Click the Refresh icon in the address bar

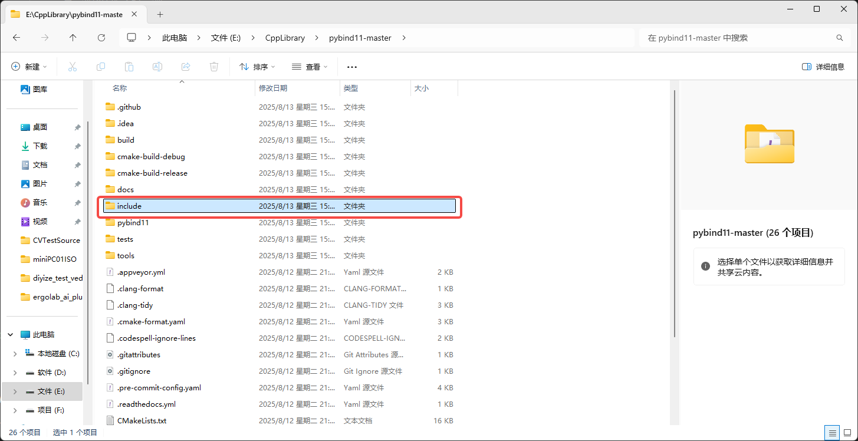click(101, 37)
